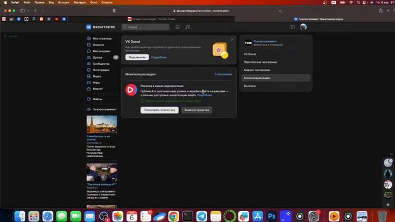This screenshot has height=222, width=395.
Task: Select VK Donut in the right menu
Action: pos(276,54)
